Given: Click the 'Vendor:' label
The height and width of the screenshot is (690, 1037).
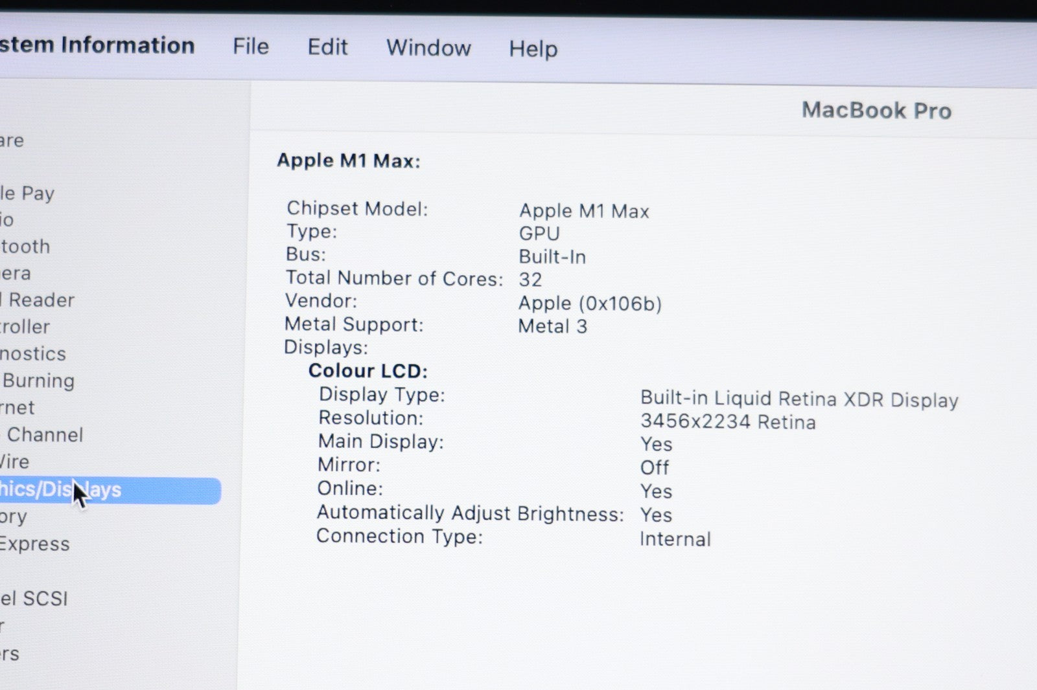Looking at the screenshot, I should coord(321,301).
